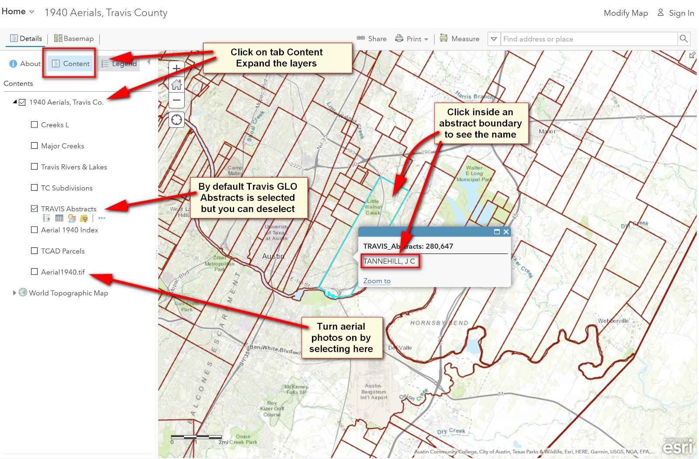Click the default map extent home icon
Image resolution: width=699 pixels, height=459 pixels.
pyautogui.click(x=176, y=85)
